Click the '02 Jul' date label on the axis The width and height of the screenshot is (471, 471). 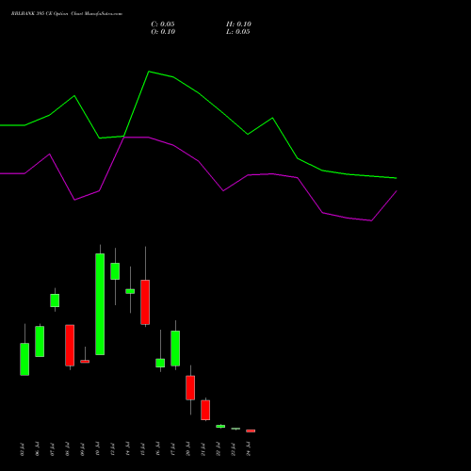22,449
